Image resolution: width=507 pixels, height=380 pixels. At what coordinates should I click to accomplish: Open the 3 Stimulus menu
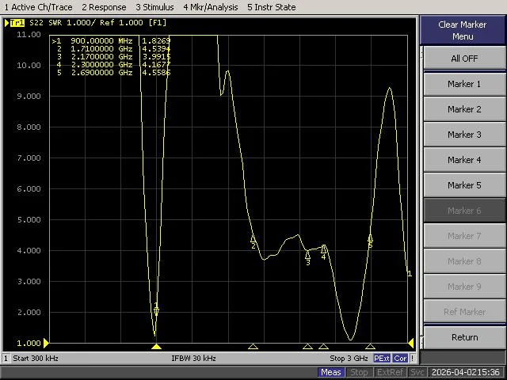[154, 7]
